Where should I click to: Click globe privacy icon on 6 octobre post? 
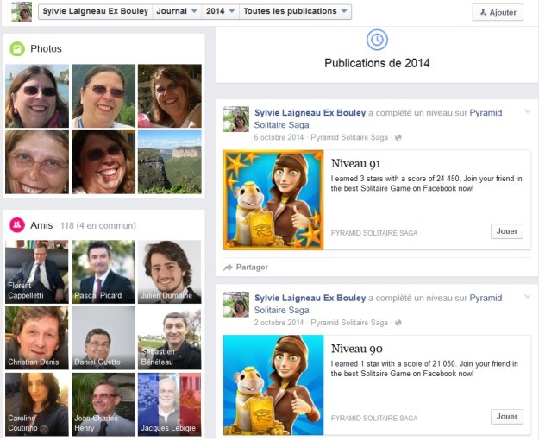click(398, 137)
